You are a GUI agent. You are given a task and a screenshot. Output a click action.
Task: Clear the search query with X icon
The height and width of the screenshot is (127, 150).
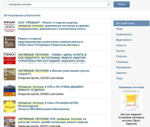click(108, 4)
